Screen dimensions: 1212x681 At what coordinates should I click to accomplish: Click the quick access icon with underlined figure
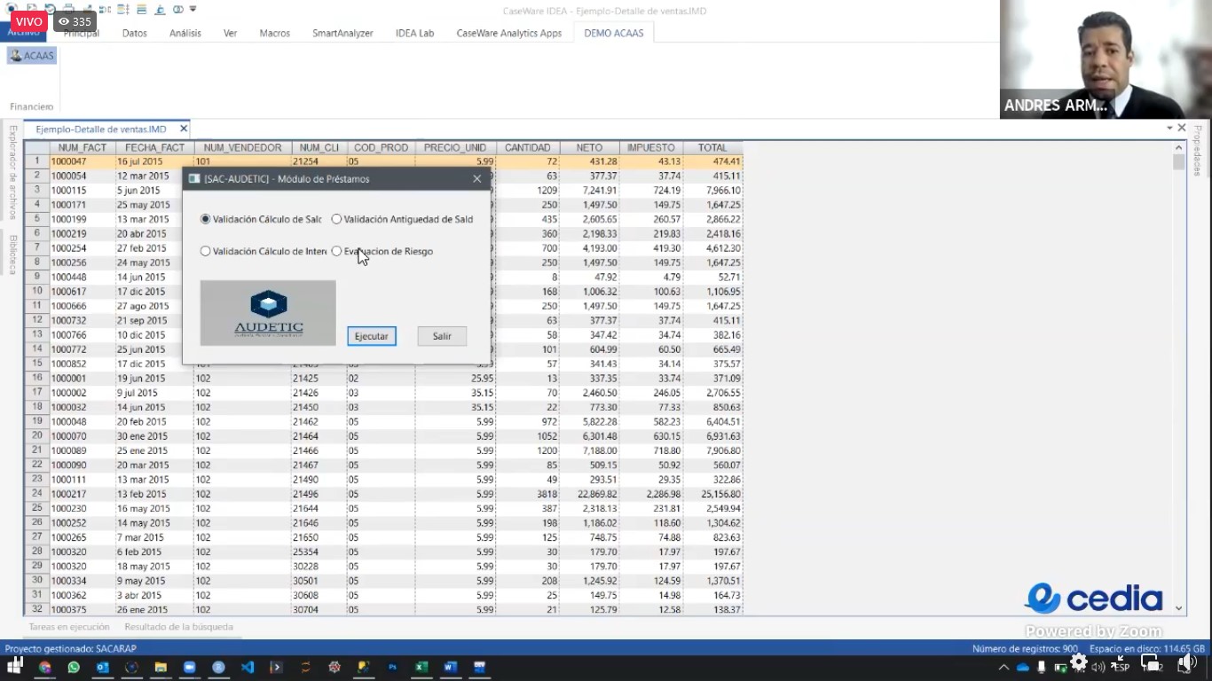pos(160,9)
